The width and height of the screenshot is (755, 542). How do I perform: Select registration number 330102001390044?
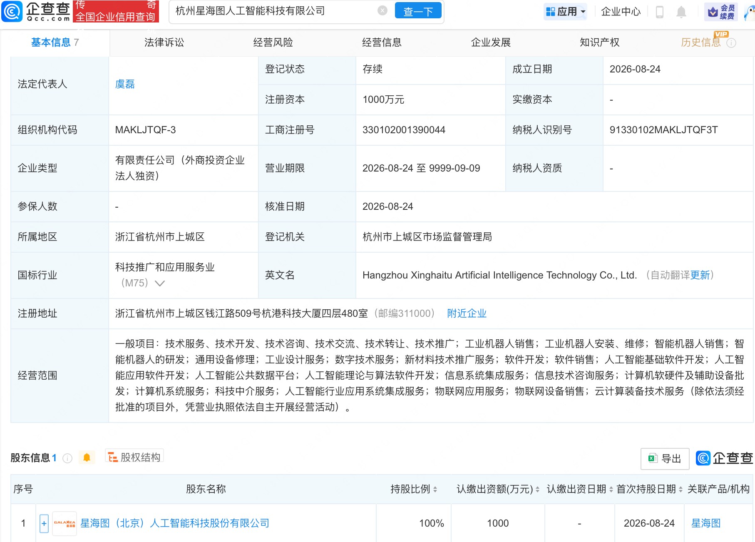[404, 130]
